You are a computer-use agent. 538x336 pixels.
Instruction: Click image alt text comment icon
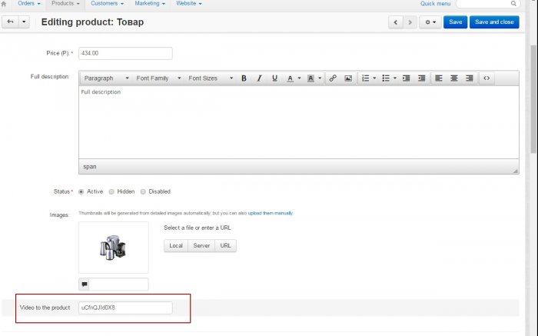[x=85, y=284]
